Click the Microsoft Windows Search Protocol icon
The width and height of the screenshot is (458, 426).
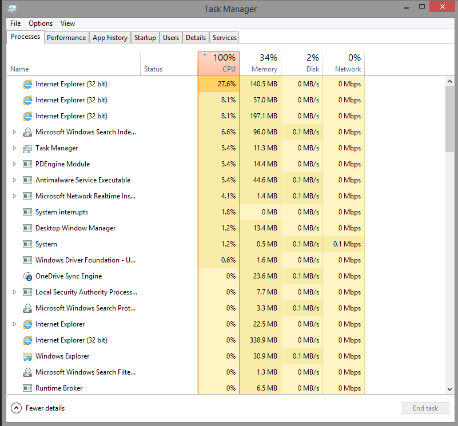point(27,308)
